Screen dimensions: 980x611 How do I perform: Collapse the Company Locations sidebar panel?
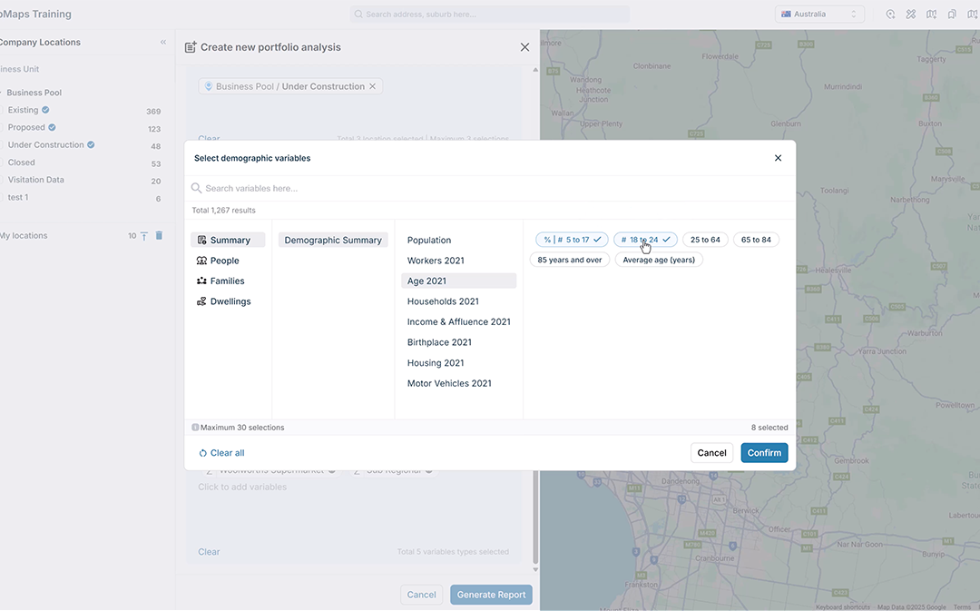[163, 42]
